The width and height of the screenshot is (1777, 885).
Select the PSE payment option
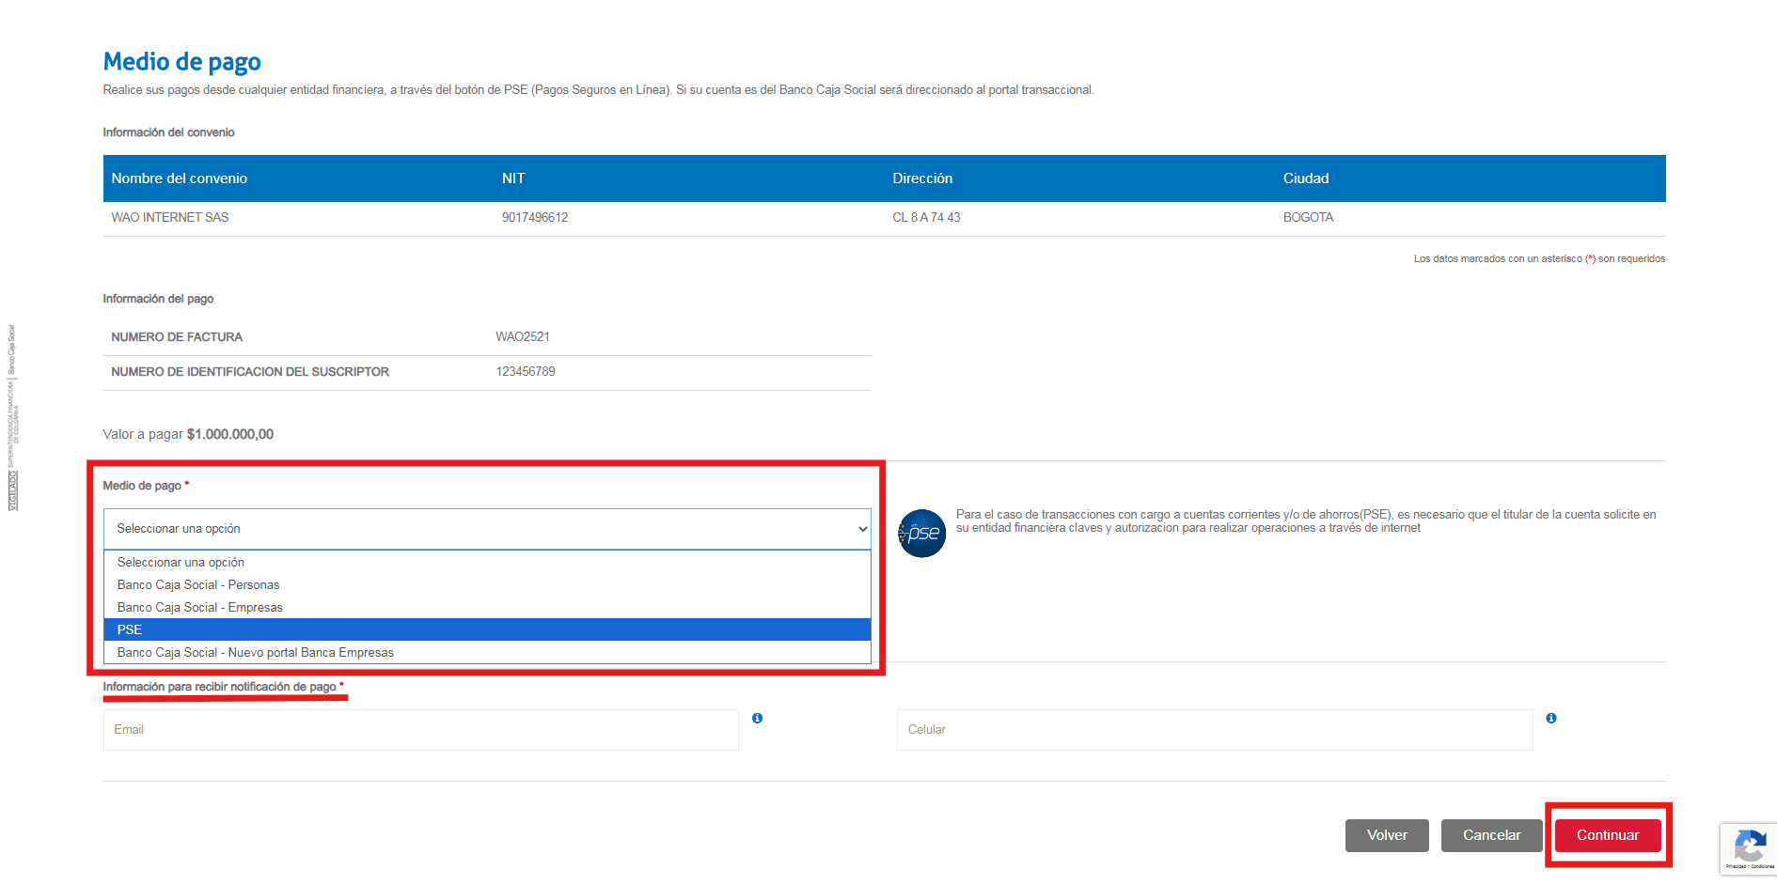coord(487,629)
